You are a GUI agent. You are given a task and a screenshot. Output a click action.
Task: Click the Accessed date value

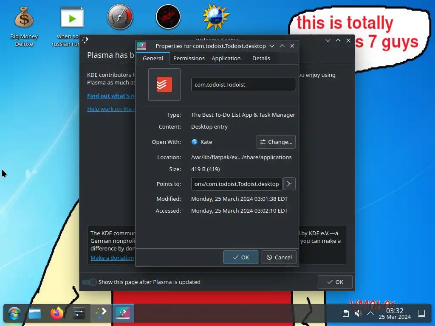(240, 211)
